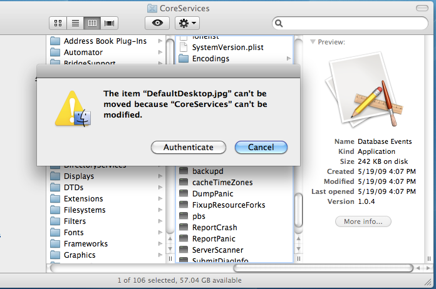Click the second column vertical scroll thumb
The height and width of the screenshot is (289, 436).
click(298, 210)
